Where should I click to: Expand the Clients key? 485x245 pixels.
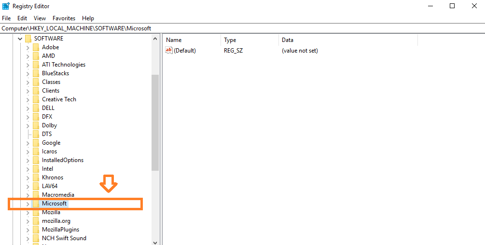click(28, 91)
